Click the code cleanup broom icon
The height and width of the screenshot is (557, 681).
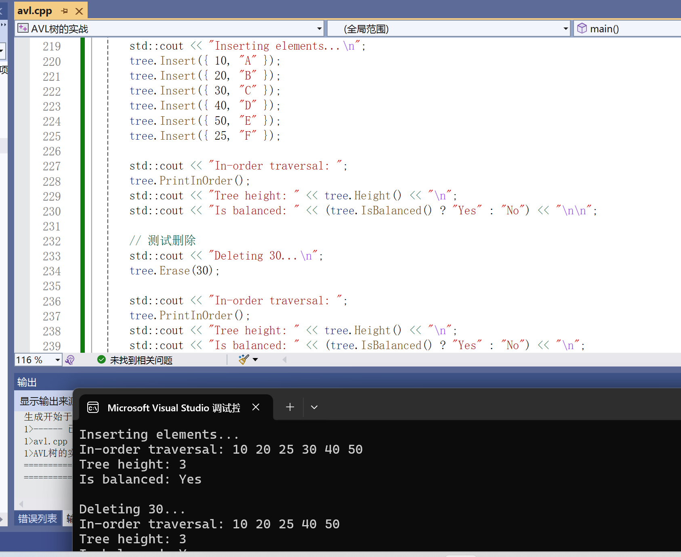click(244, 359)
